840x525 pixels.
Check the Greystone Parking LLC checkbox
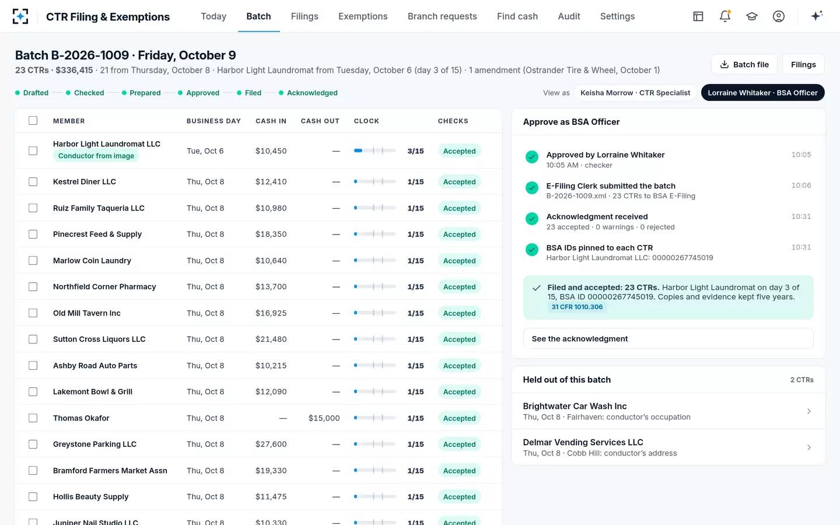33,444
